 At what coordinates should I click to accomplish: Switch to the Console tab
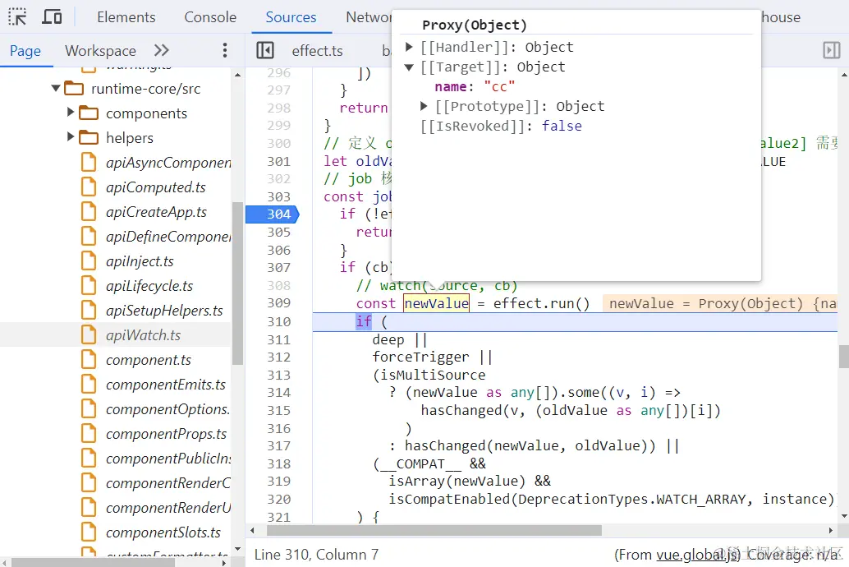pos(210,16)
